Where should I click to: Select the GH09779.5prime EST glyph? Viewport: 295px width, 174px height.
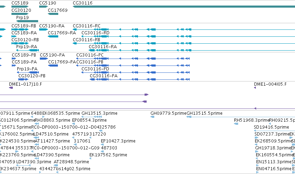coord(153,117)
